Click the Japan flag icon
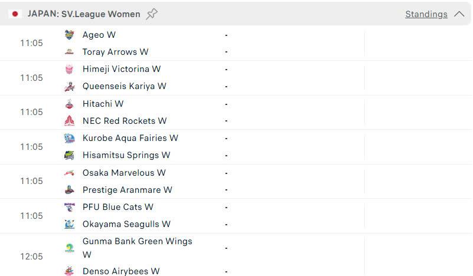 [15, 14]
